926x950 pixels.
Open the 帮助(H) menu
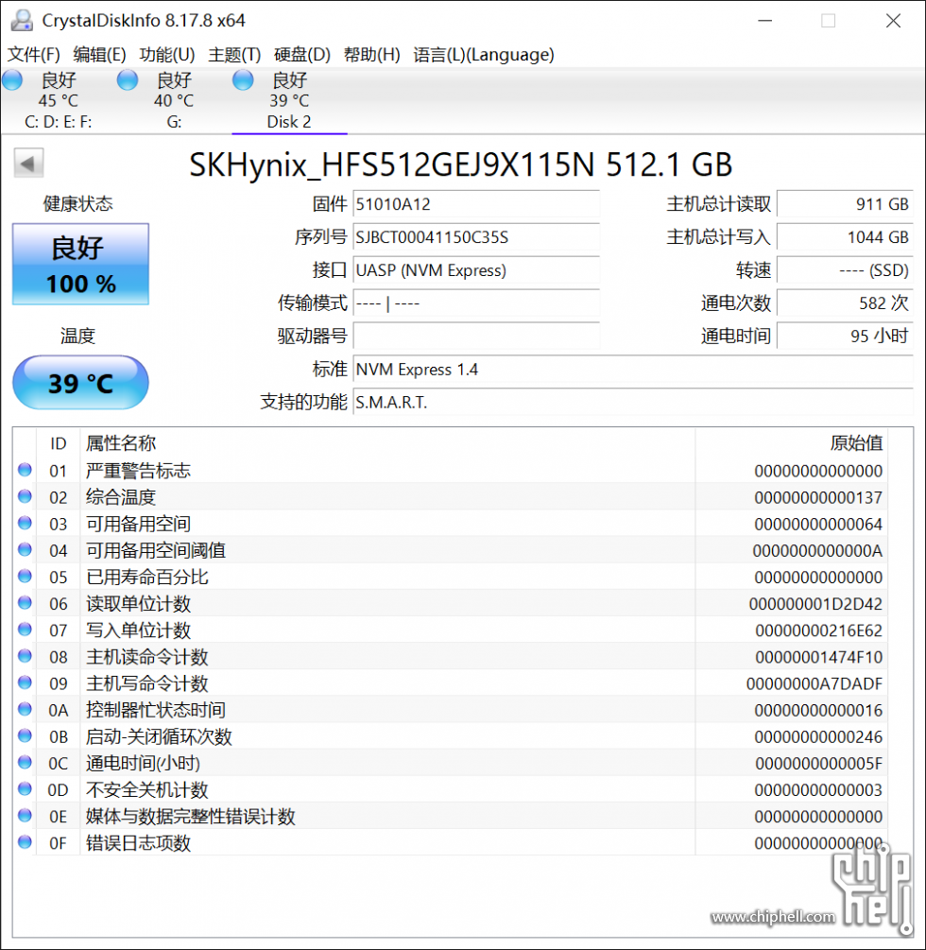pyautogui.click(x=372, y=55)
